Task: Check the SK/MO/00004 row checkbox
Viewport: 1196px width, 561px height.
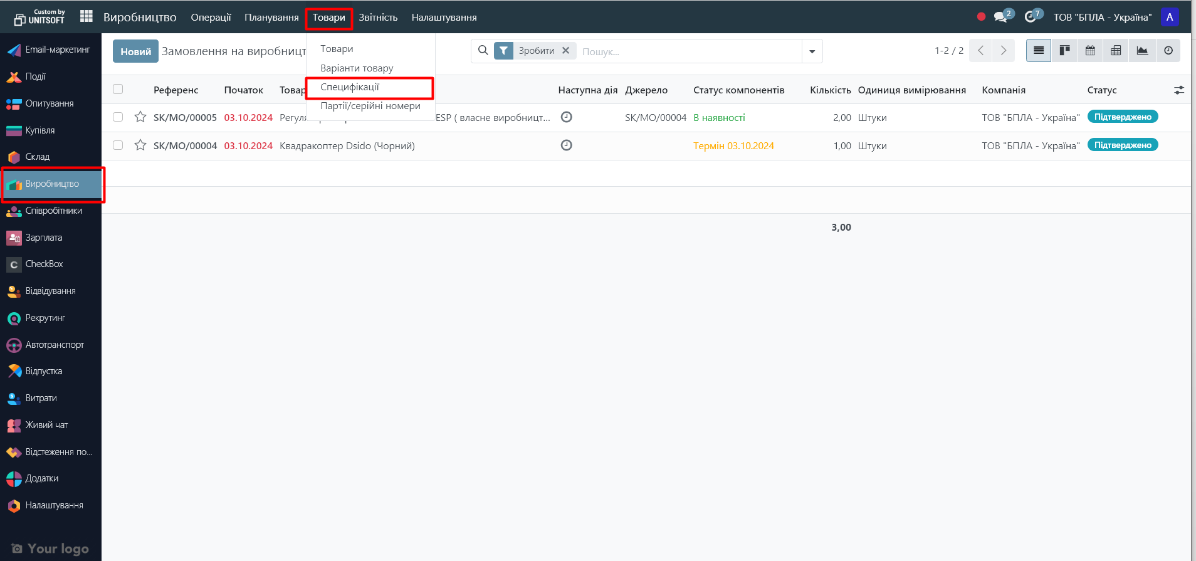Action: (x=118, y=145)
